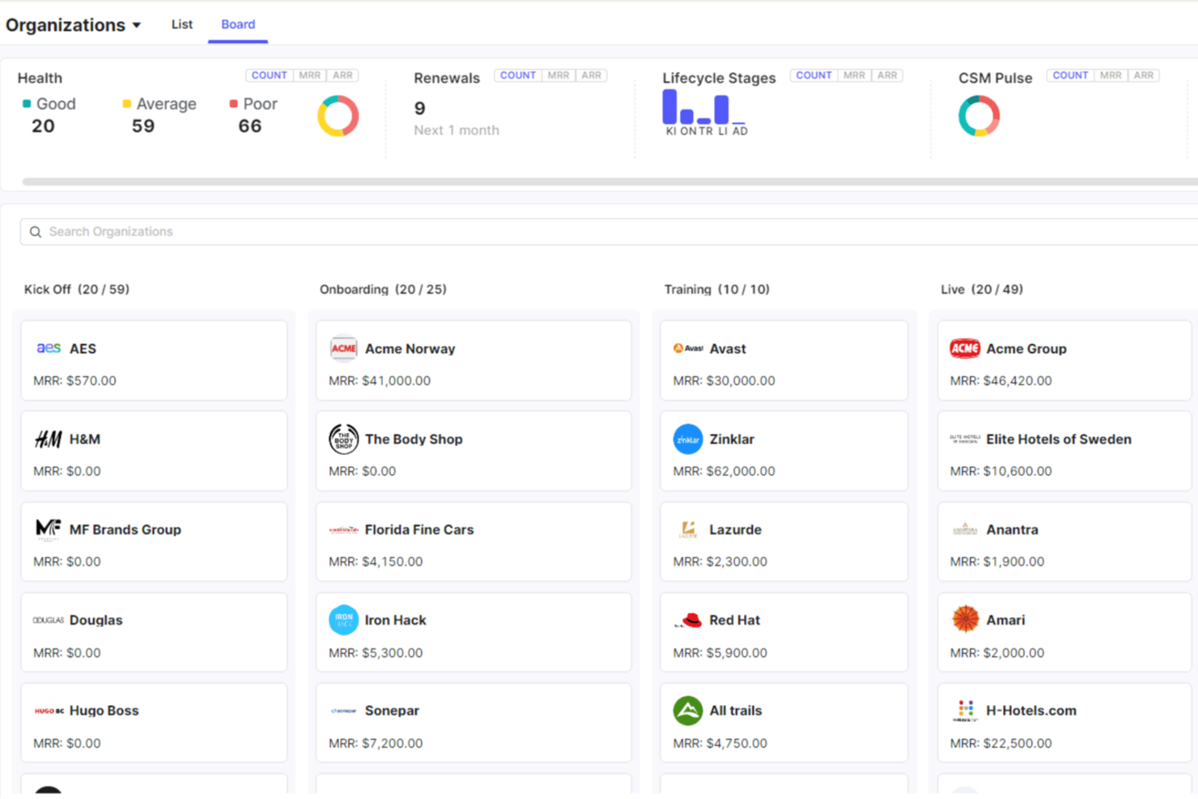Viewport: 1198px width, 799px height.
Task: Switch to the List tab
Action: (181, 24)
